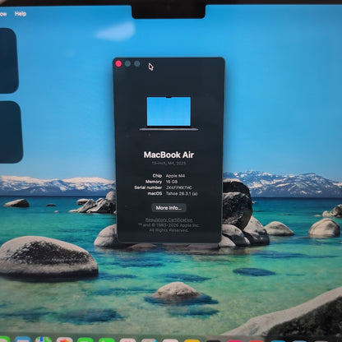
Task: Click the "Memory" label
Action: click(154, 182)
